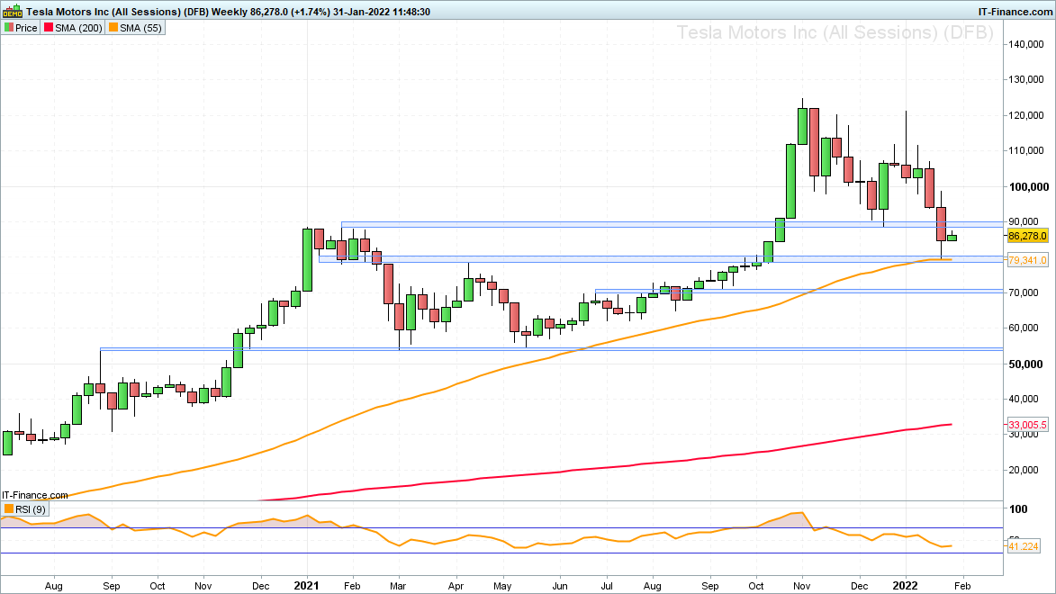This screenshot has height=594, width=1056.
Task: Click the 20,000 price axis label
Action: pyautogui.click(x=1023, y=470)
